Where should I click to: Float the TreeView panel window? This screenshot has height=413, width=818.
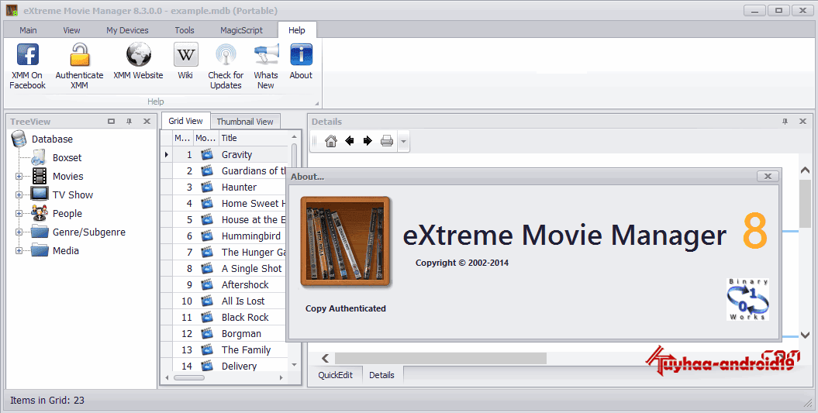point(111,121)
